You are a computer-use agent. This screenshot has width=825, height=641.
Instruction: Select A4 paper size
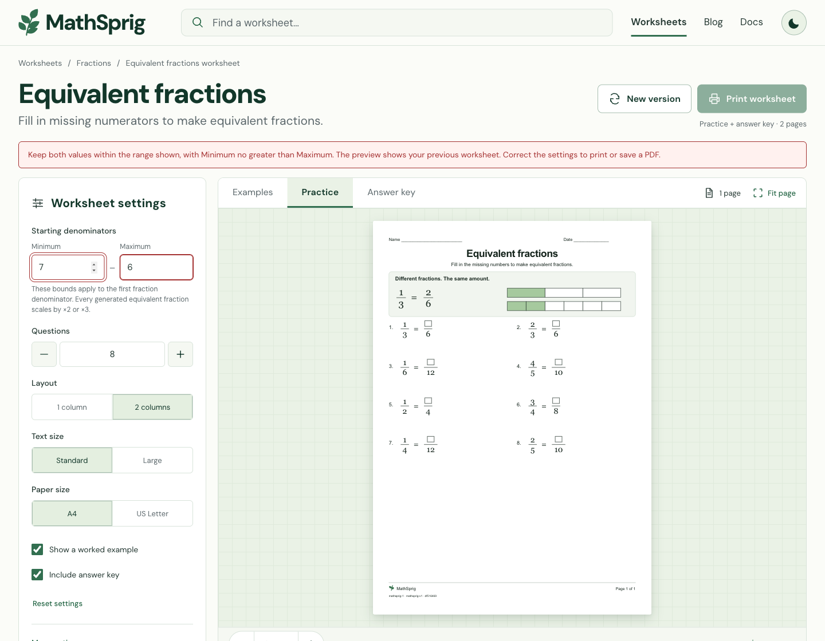(72, 513)
